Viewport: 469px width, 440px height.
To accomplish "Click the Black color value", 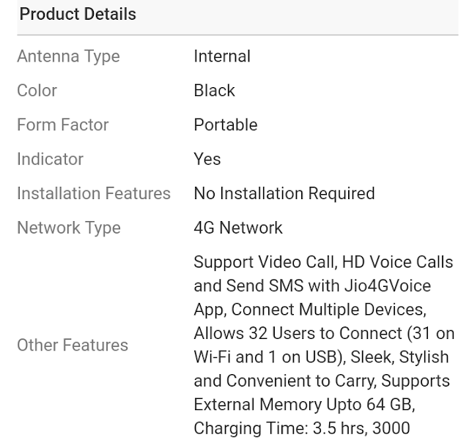I will point(214,90).
